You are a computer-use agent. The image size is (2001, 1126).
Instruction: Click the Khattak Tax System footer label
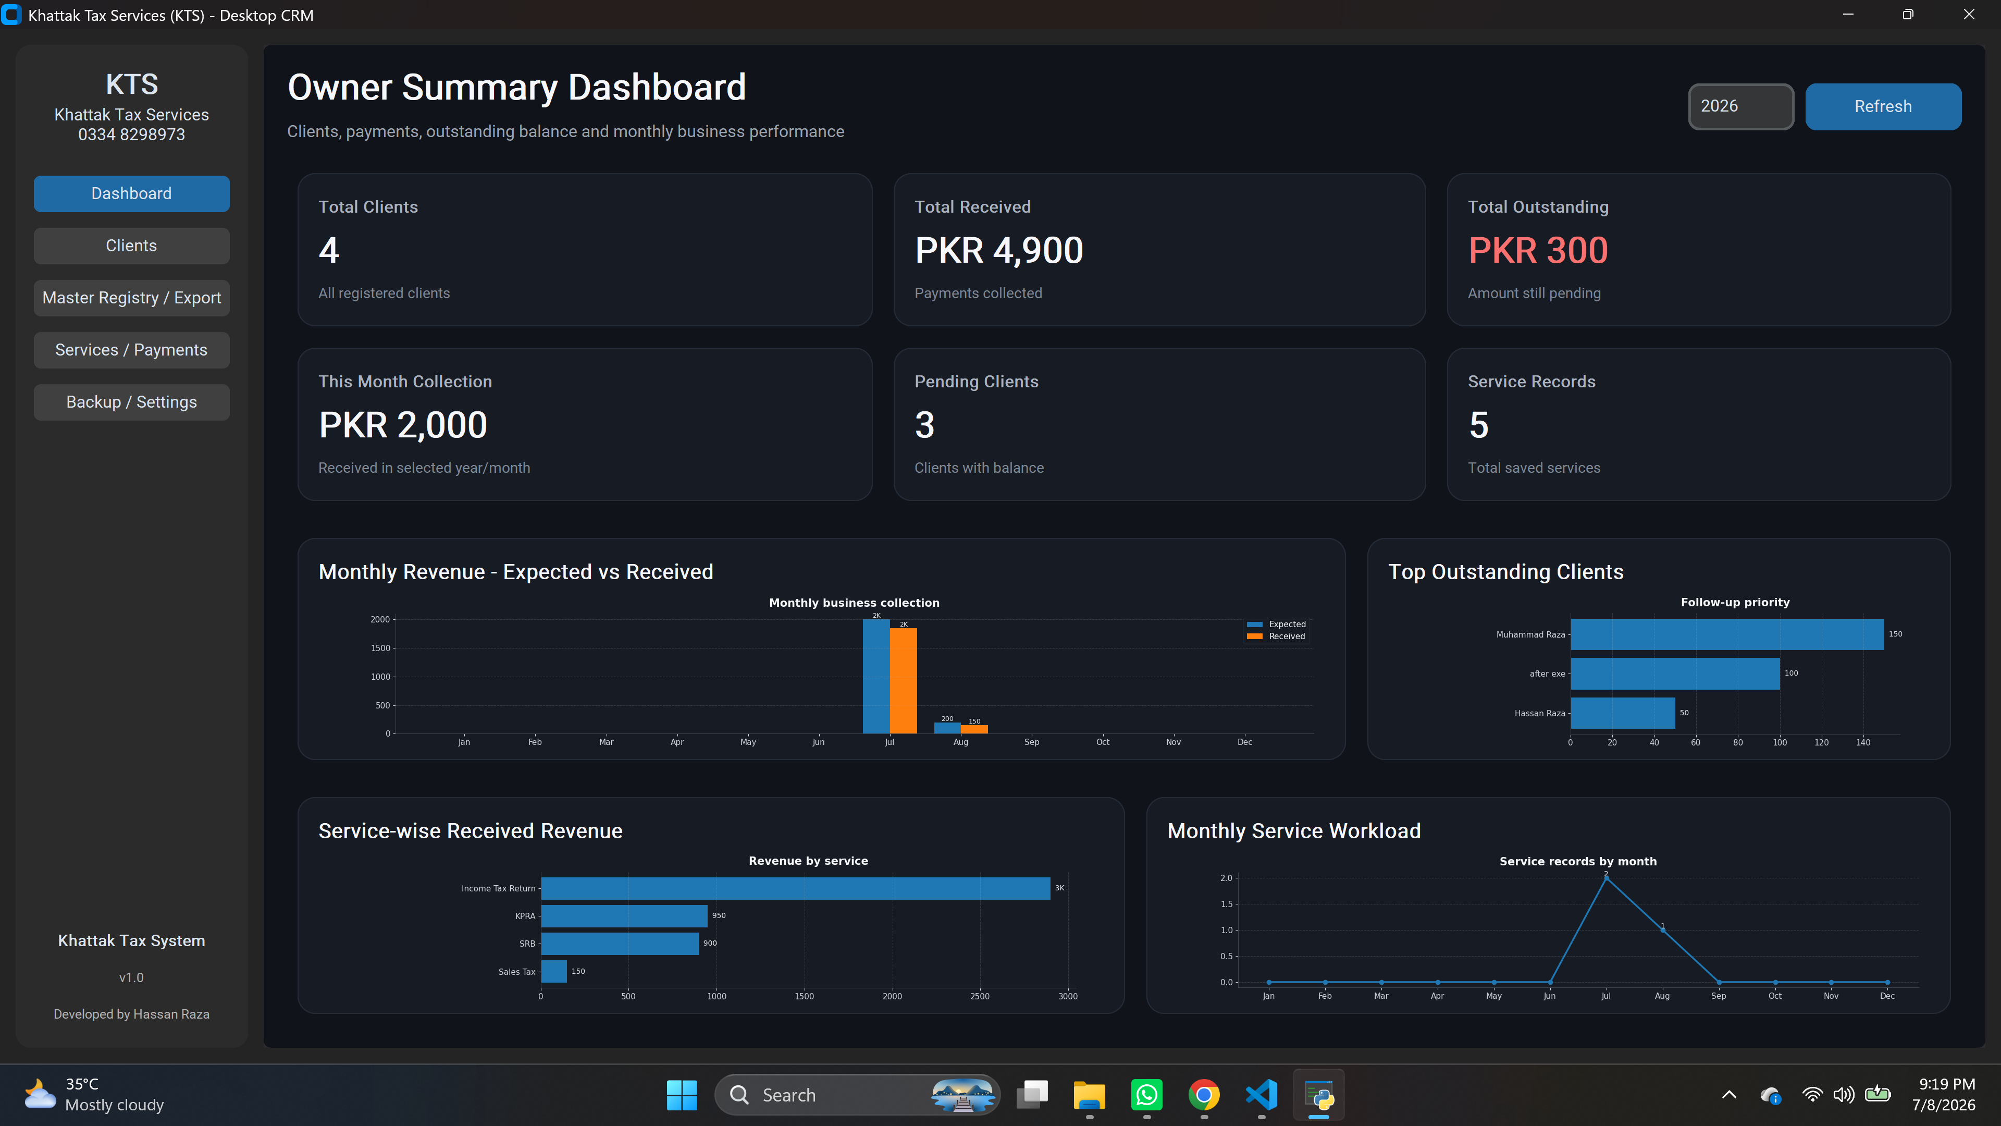click(131, 941)
